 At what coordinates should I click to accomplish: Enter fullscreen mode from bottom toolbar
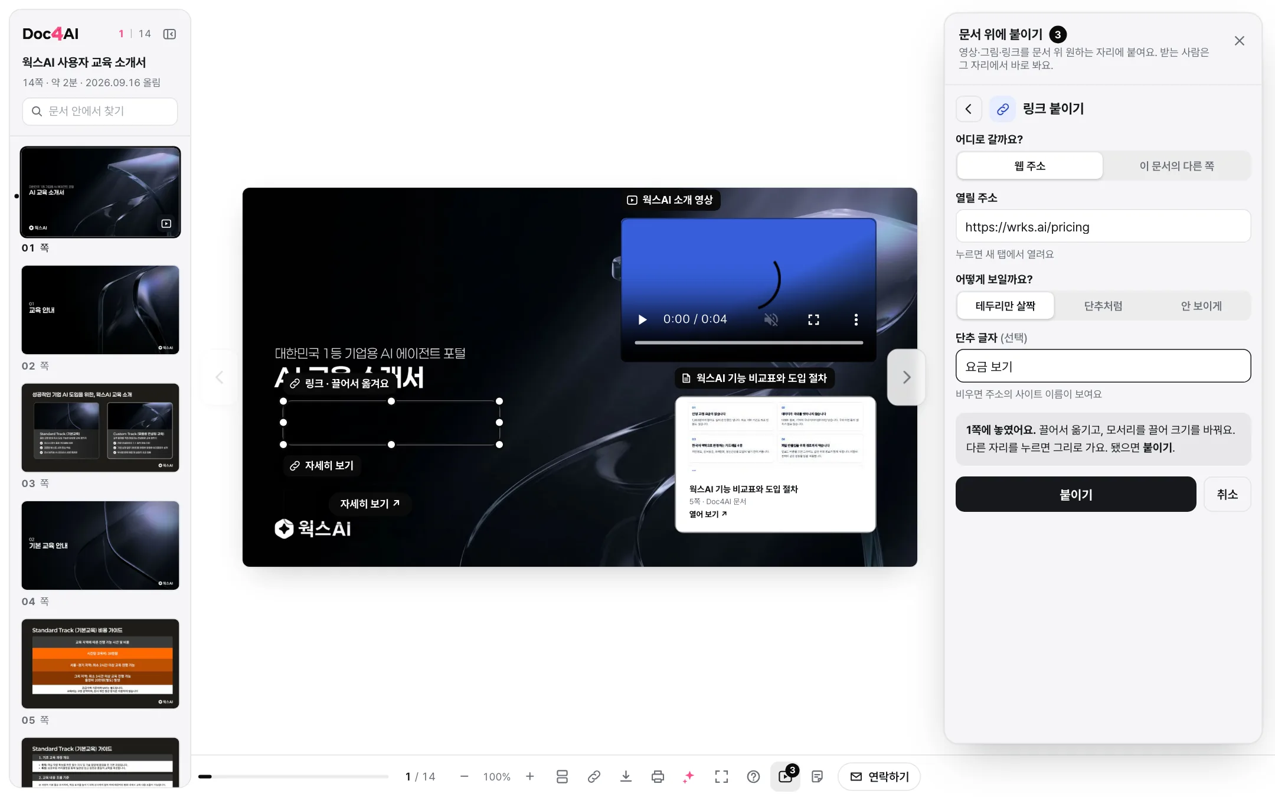tap(721, 776)
